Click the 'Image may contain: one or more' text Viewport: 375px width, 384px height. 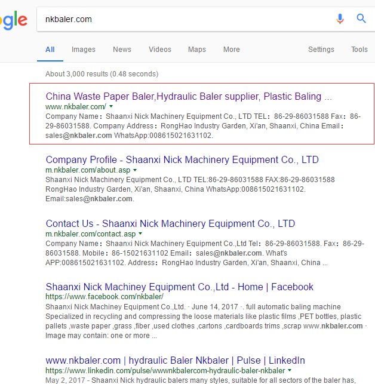101,336
